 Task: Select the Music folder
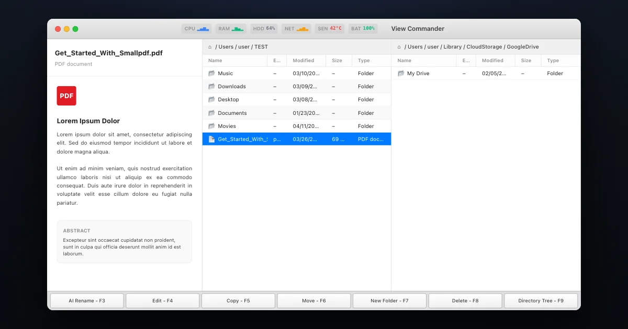(x=297, y=74)
